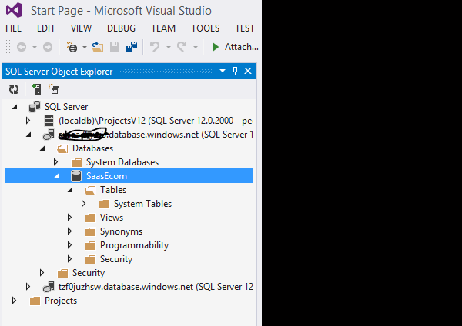Click the Save All icon
The height and width of the screenshot is (326, 462).
(x=132, y=47)
